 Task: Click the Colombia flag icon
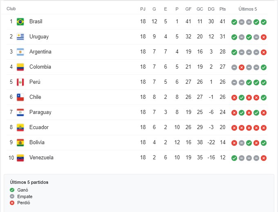[x=20, y=67]
